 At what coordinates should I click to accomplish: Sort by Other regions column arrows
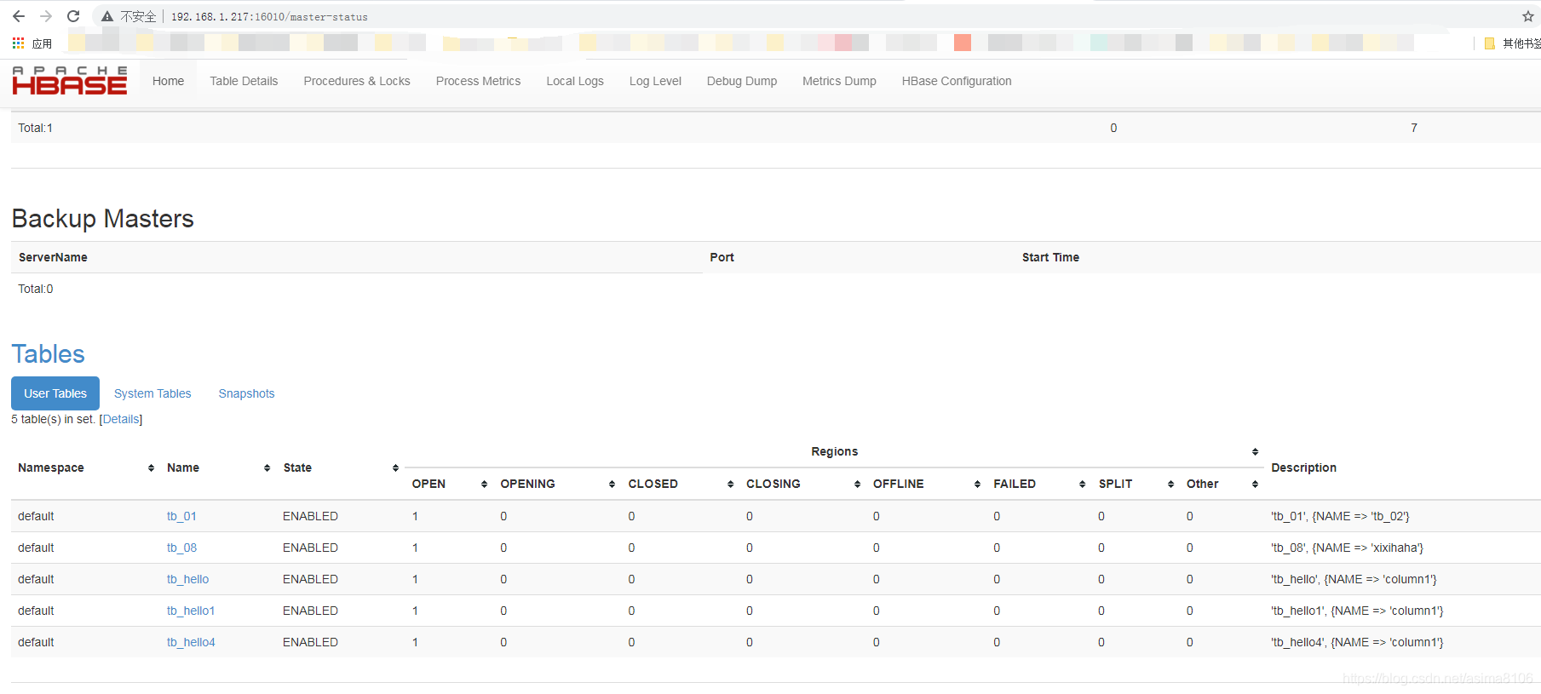click(x=1255, y=484)
